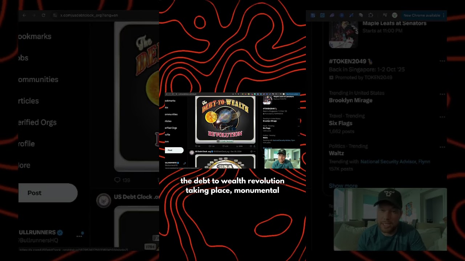Click the reload icon in the central browser toolbar

(173, 94)
